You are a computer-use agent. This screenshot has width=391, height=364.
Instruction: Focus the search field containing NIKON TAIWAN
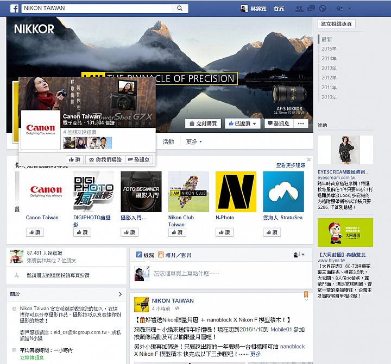pos(98,8)
